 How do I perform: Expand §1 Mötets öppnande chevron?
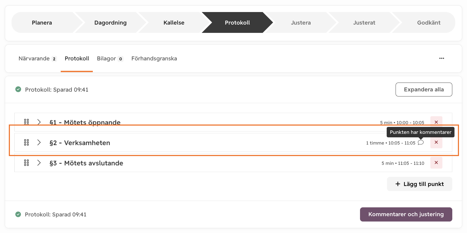coord(39,122)
